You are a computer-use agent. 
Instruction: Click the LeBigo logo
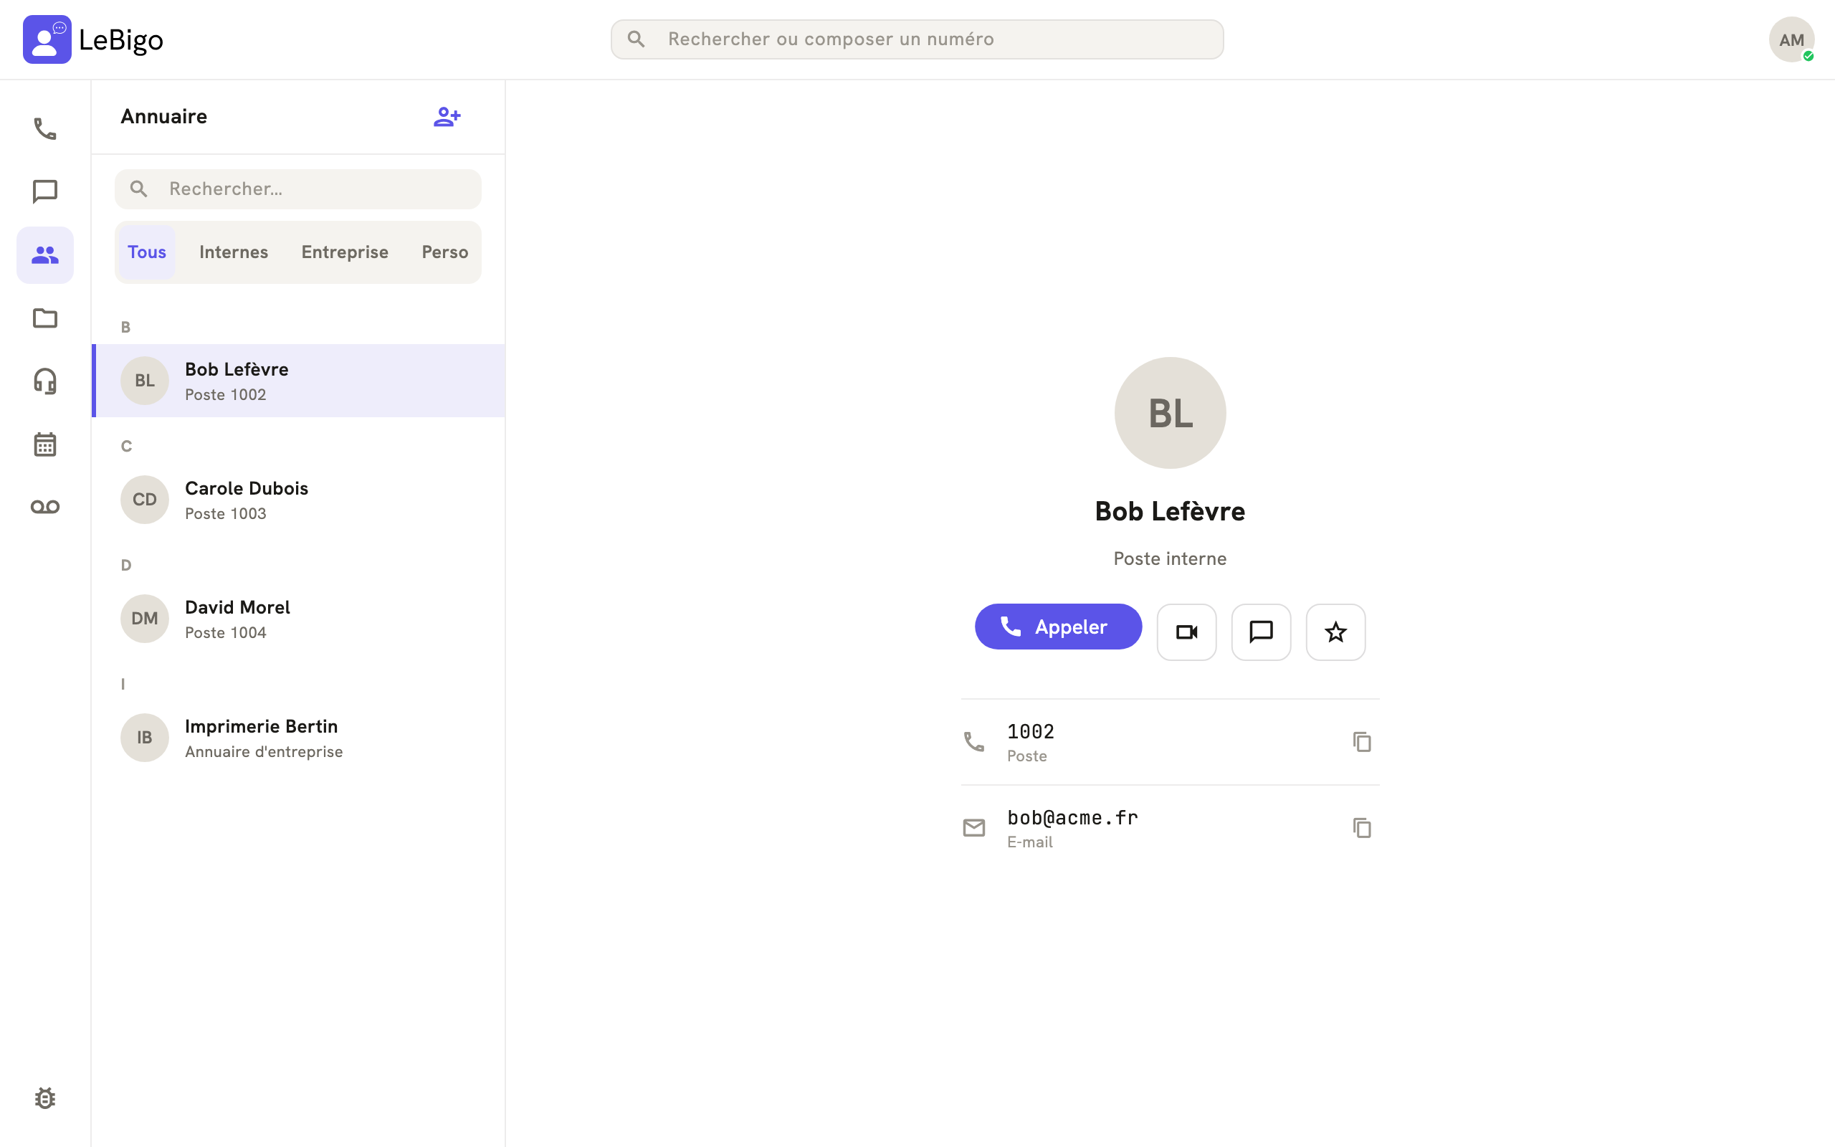point(93,39)
